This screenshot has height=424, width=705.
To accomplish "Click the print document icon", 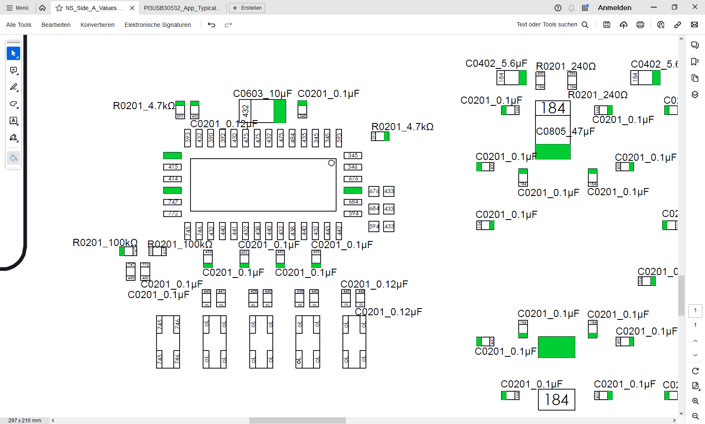I will coord(640,25).
